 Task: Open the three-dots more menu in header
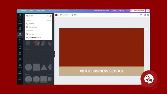(148, 10)
